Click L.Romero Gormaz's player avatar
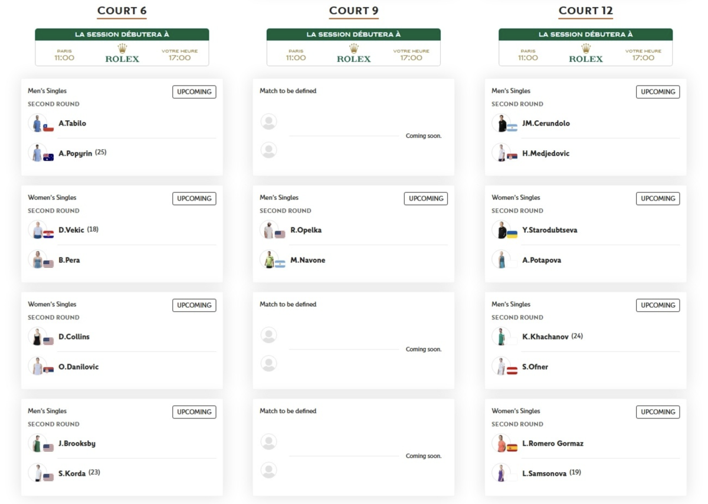 [501, 443]
